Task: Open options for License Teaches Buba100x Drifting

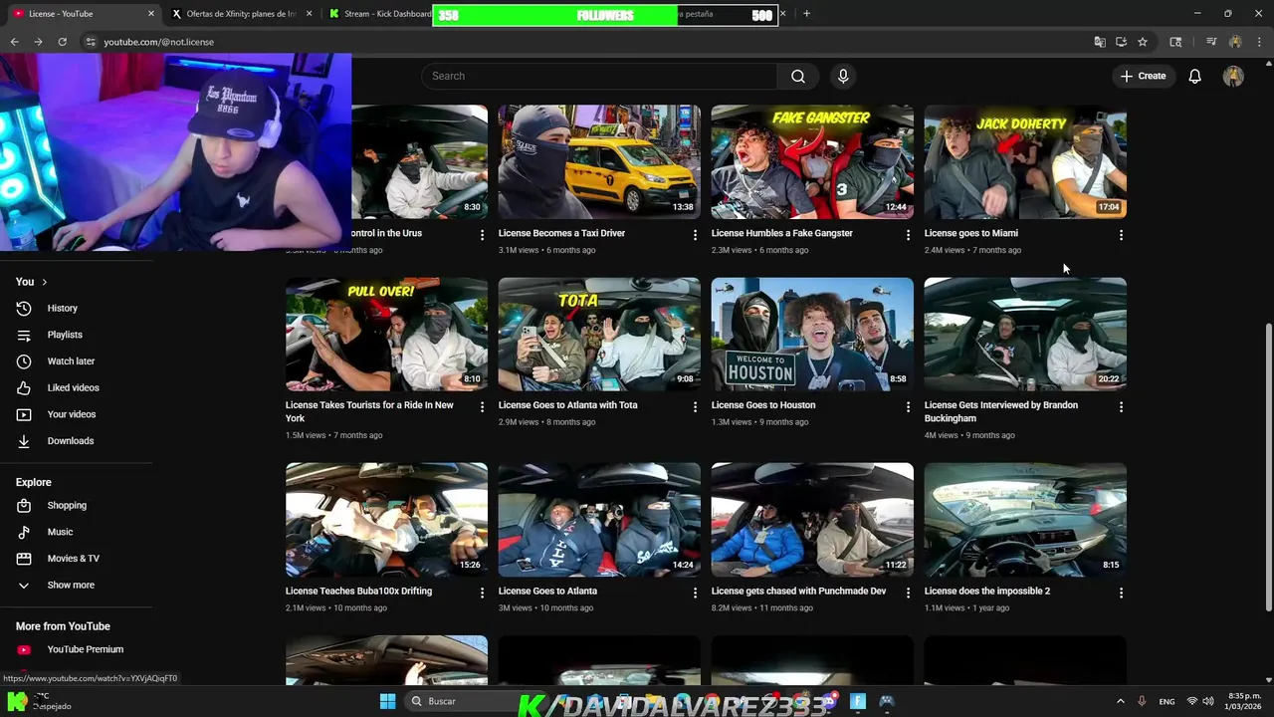Action: [482, 593]
